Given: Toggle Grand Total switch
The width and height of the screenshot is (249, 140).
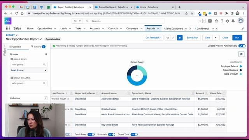Looking at the screenshot, I should [x=134, y=135].
